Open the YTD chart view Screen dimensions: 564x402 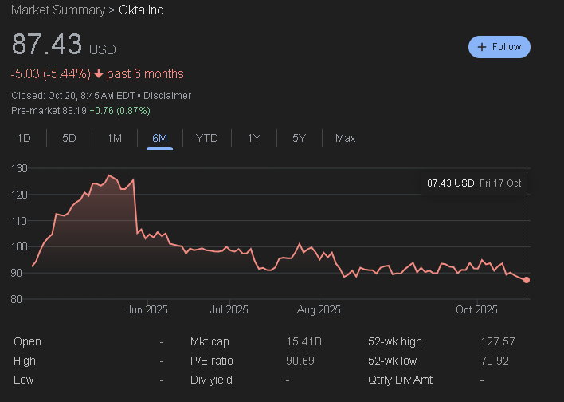tap(207, 138)
